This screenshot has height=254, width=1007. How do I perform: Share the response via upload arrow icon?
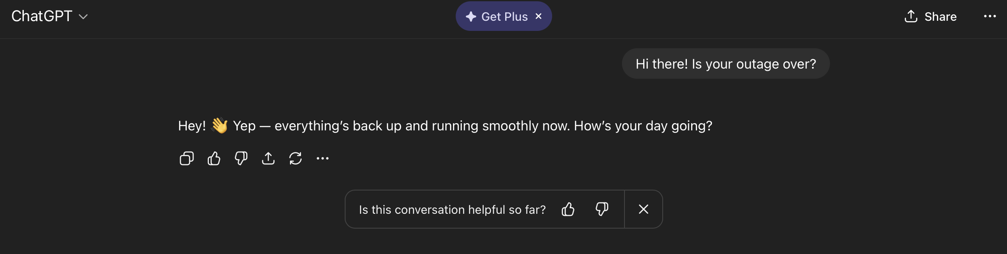point(268,158)
